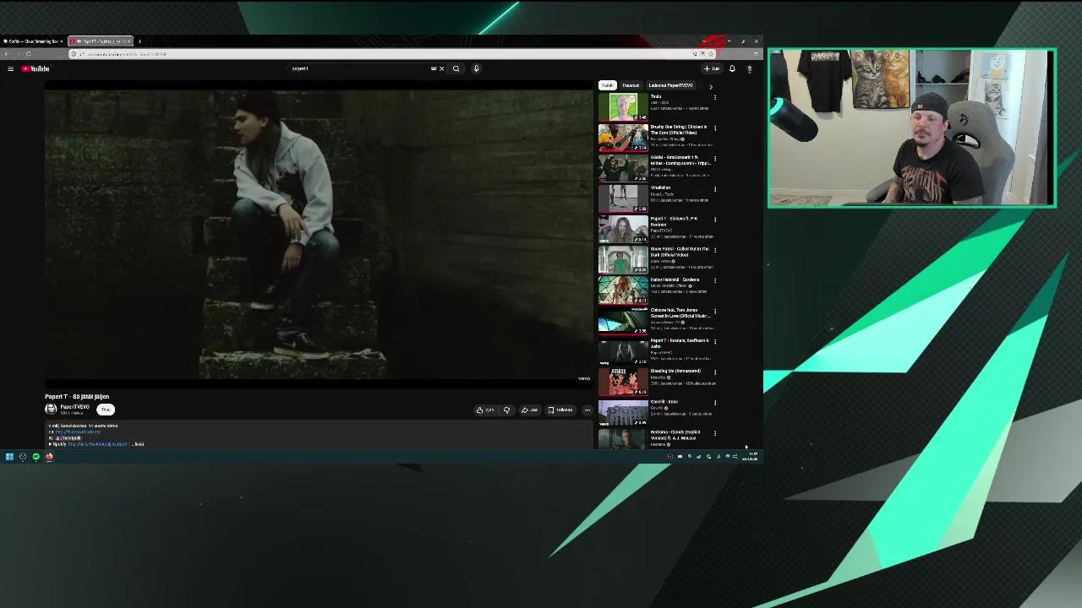Open the YouTube hamburger guide menu
The width and height of the screenshot is (1082, 608).
(x=10, y=68)
